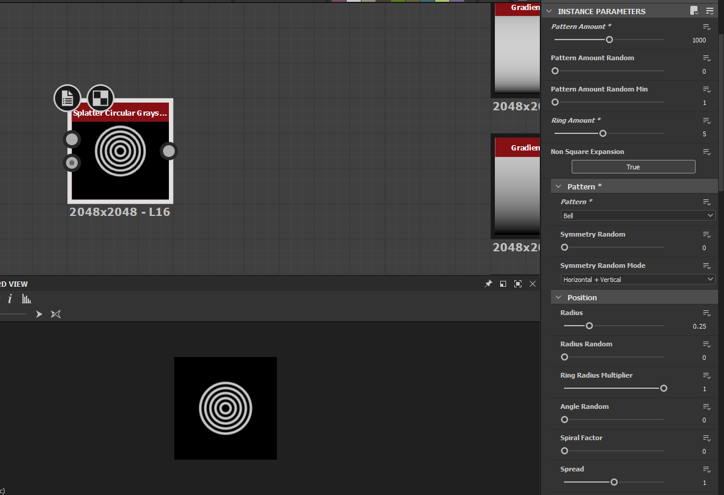This screenshot has width=724, height=495.
Task: Open the Symmetry Random Mode dropdown
Action: [638, 280]
